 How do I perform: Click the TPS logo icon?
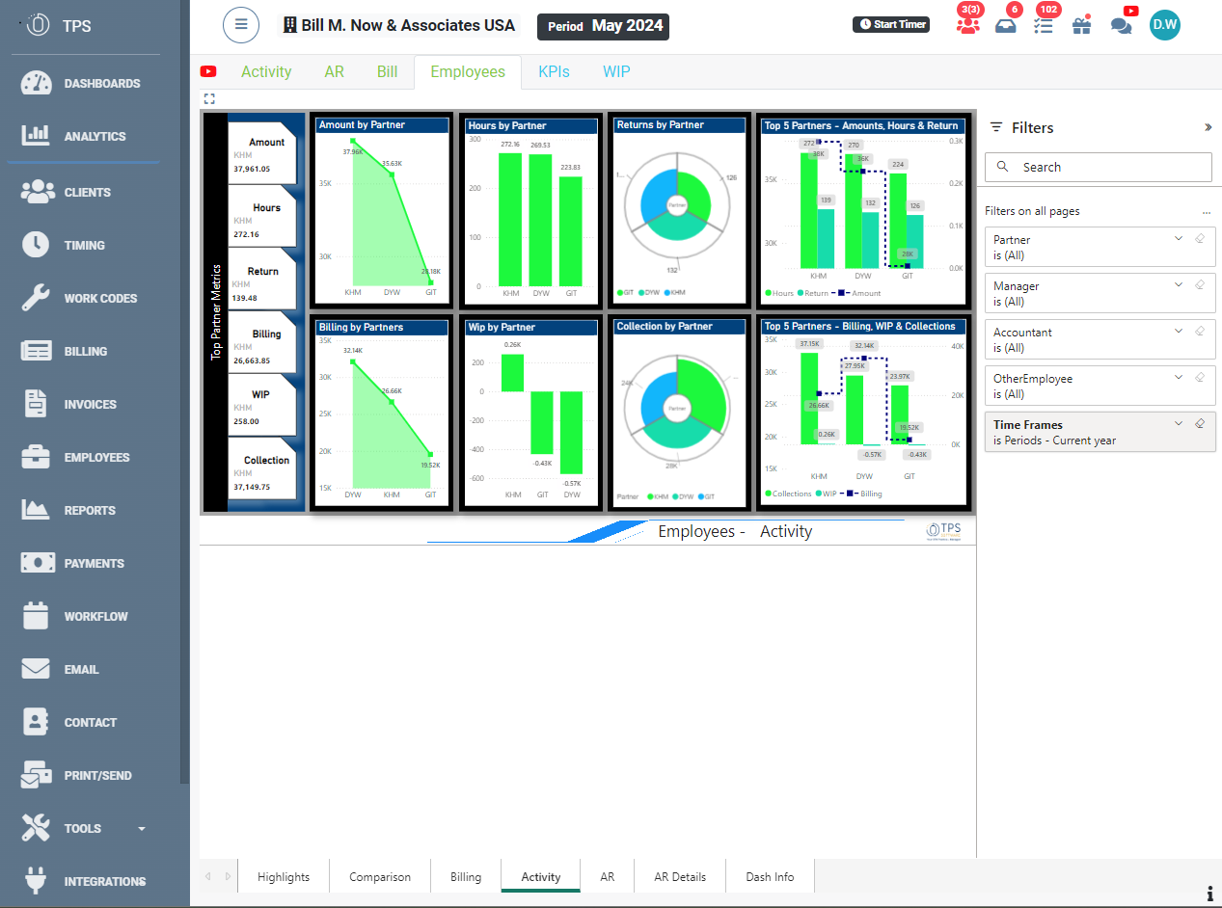click(x=37, y=26)
